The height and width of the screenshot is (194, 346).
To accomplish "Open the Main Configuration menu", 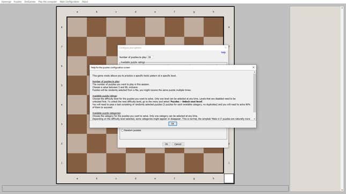I will (69, 2).
